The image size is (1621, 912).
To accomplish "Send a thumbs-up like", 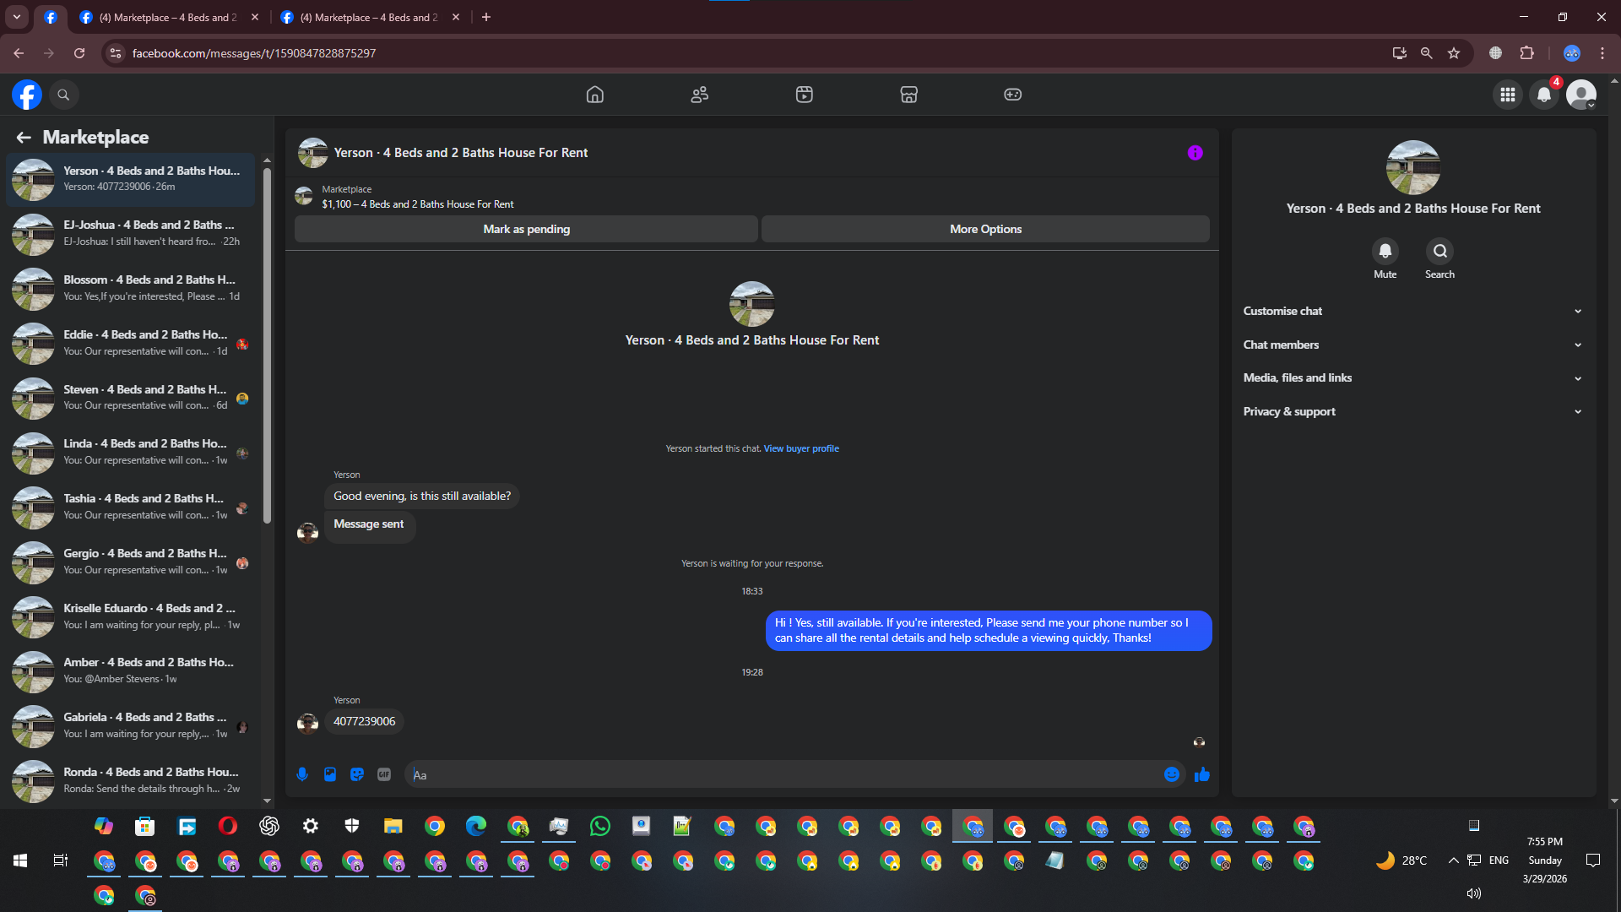I will 1202,774.
